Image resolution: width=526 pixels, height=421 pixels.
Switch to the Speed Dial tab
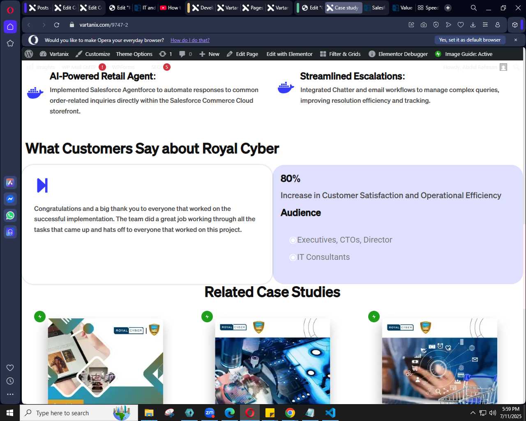[x=428, y=8]
